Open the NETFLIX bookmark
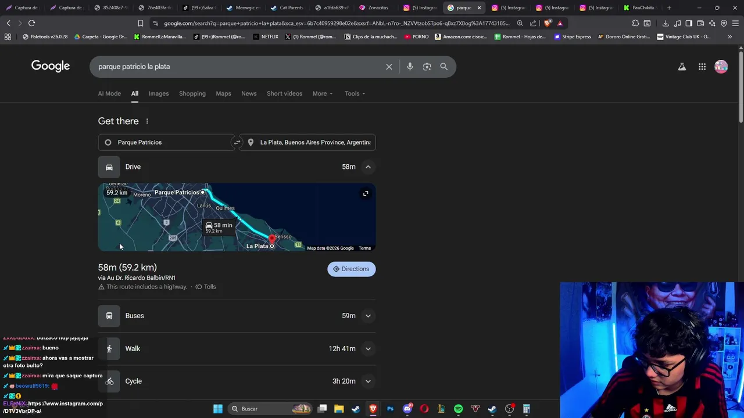 (266, 37)
